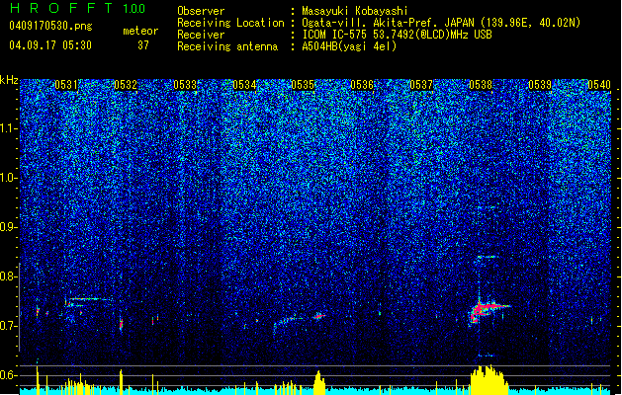Click the 0534 time marker label
Screen dimensions: 622x395
(244, 85)
